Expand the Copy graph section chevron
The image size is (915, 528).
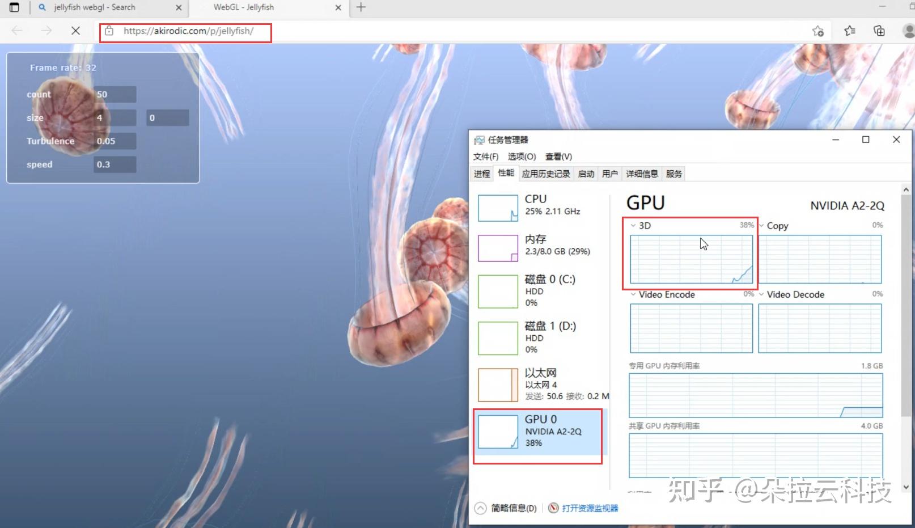(761, 225)
